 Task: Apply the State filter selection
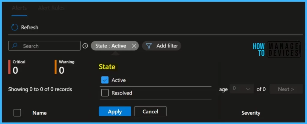pyautogui.click(x=115, y=111)
